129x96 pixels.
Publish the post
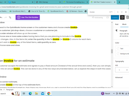click(115, 17)
